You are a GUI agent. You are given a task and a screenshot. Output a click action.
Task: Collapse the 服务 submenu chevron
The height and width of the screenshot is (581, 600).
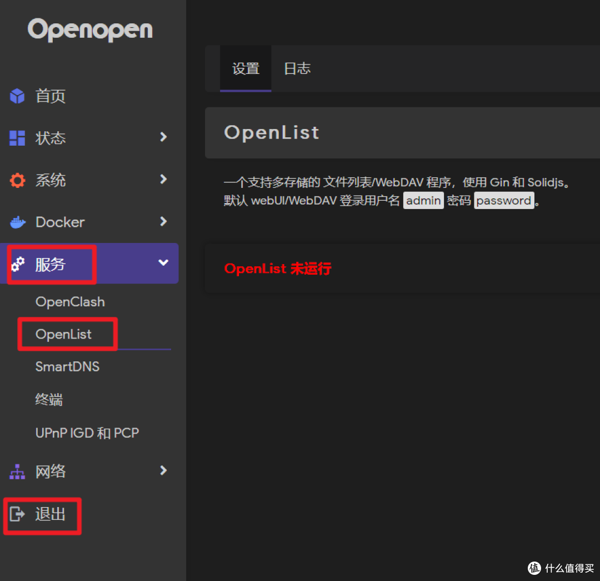coord(163,263)
